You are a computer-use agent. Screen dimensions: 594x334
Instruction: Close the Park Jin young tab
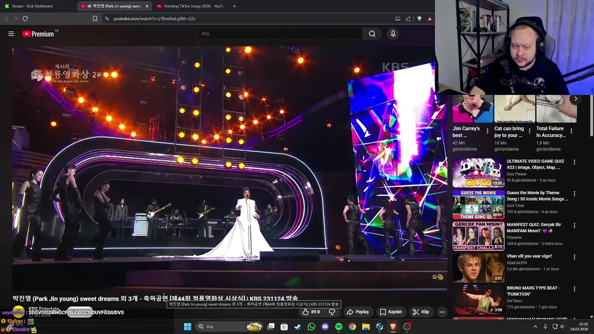pos(147,6)
